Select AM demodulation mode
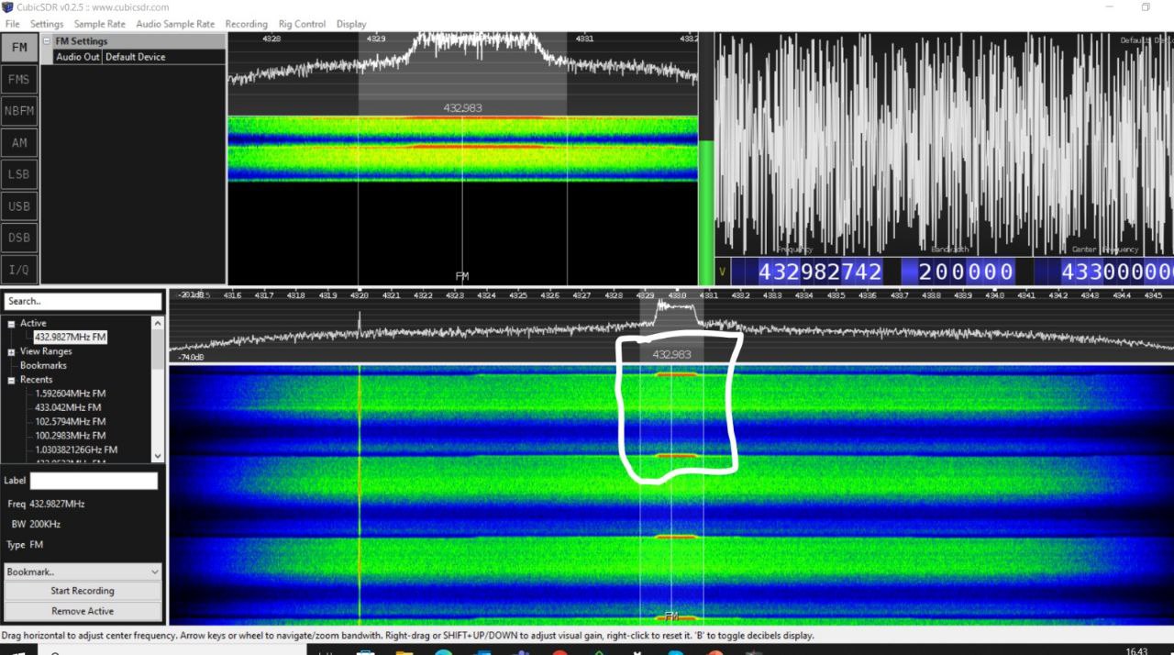Viewport: 1174px width, 655px height. coord(19,143)
